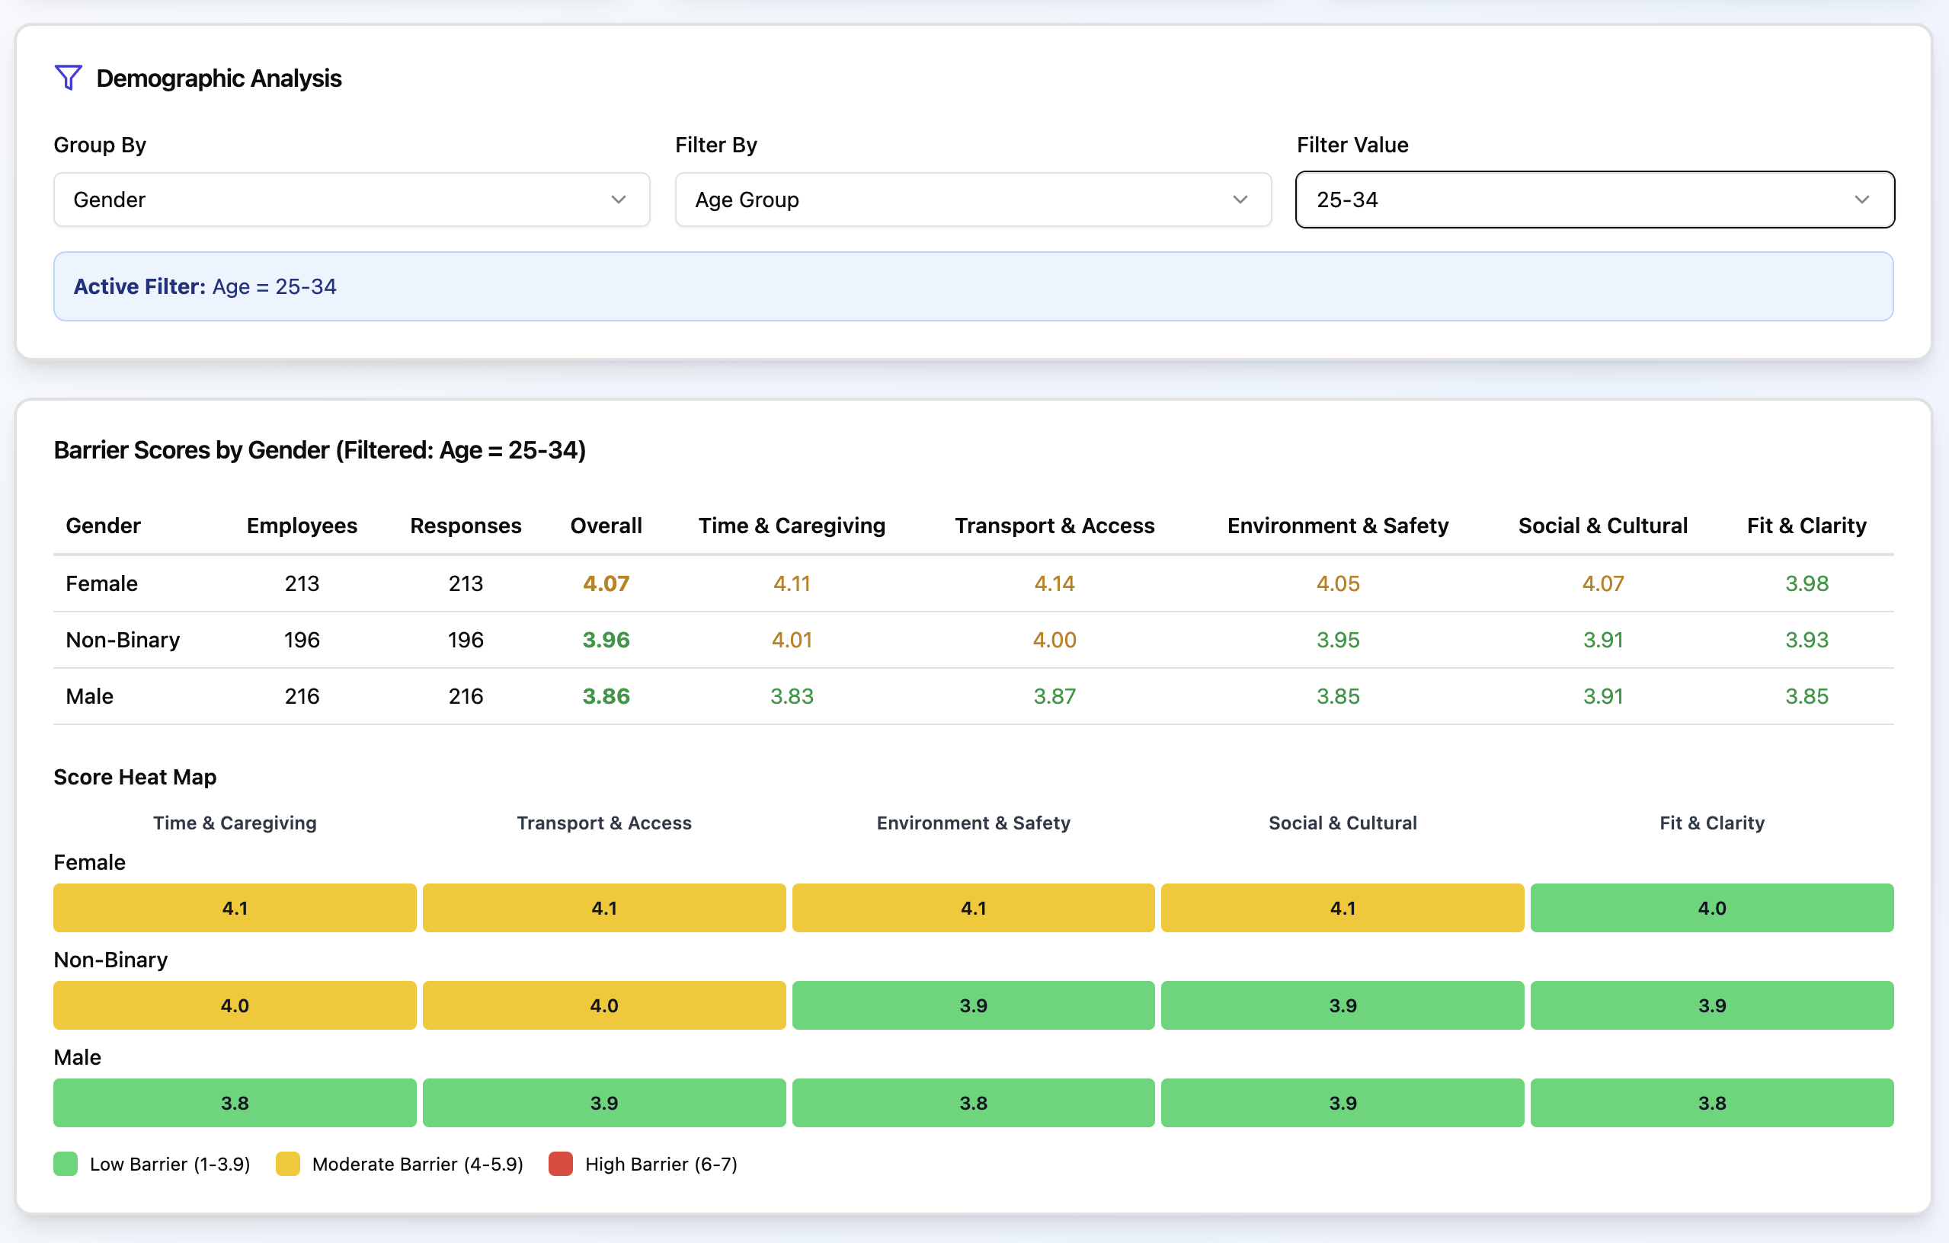Click Female Time & Caregiving heat map cell
1949x1243 pixels.
(x=235, y=908)
